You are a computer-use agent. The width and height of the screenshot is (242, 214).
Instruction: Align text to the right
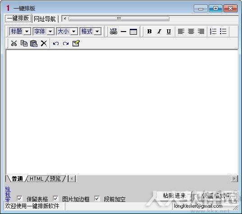[201, 32]
